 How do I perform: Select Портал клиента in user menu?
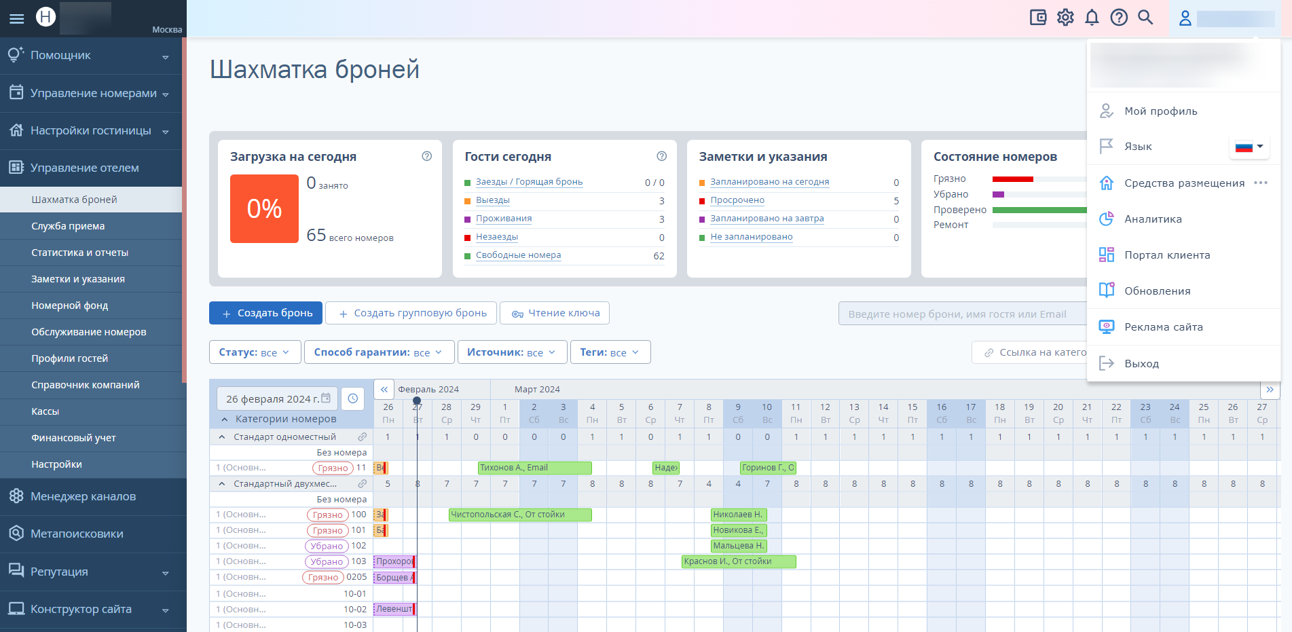pyautogui.click(x=1184, y=255)
